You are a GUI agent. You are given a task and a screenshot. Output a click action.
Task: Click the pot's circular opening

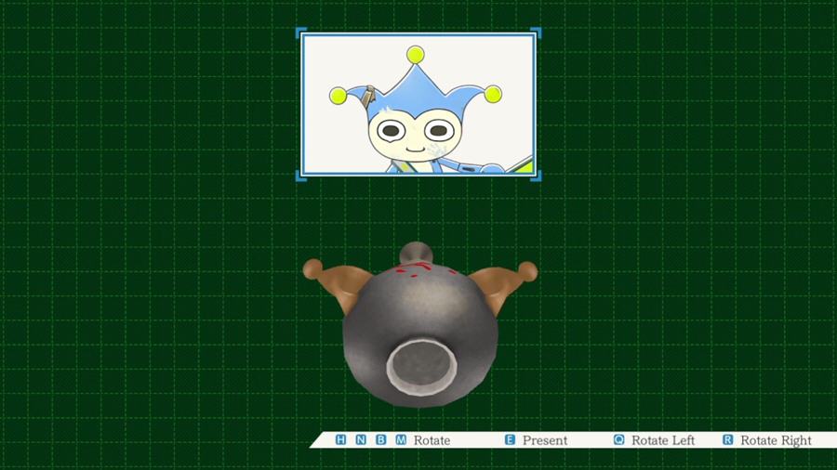point(421,367)
